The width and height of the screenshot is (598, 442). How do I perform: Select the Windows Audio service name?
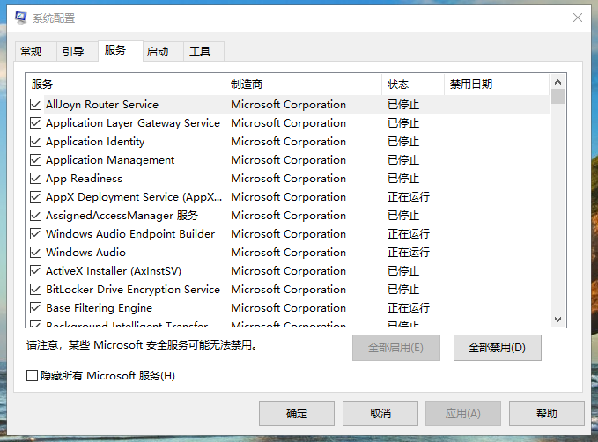(85, 253)
